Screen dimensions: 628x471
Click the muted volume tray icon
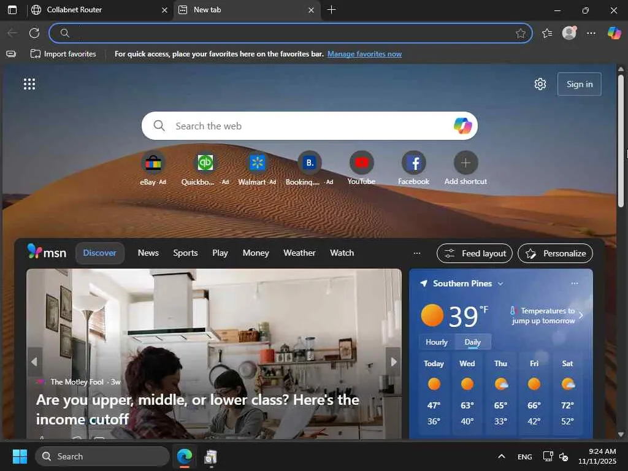(564, 456)
